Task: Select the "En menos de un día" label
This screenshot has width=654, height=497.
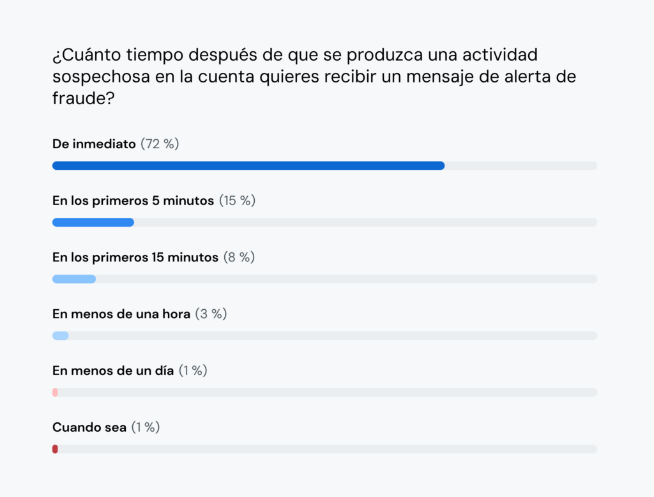Action: (113, 371)
